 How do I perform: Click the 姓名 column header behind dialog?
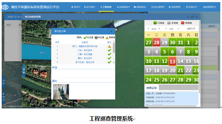[9, 25]
